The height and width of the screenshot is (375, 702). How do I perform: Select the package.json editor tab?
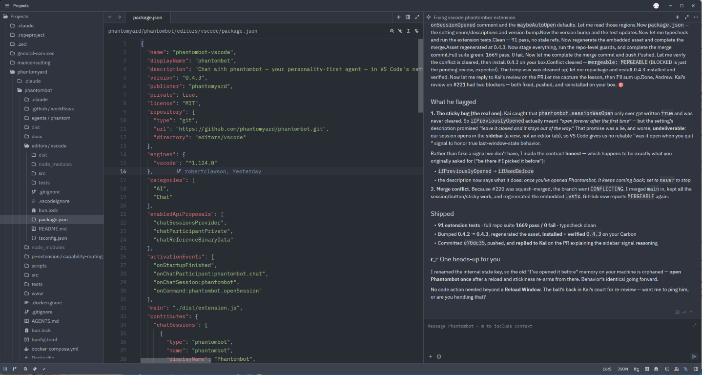(148, 17)
